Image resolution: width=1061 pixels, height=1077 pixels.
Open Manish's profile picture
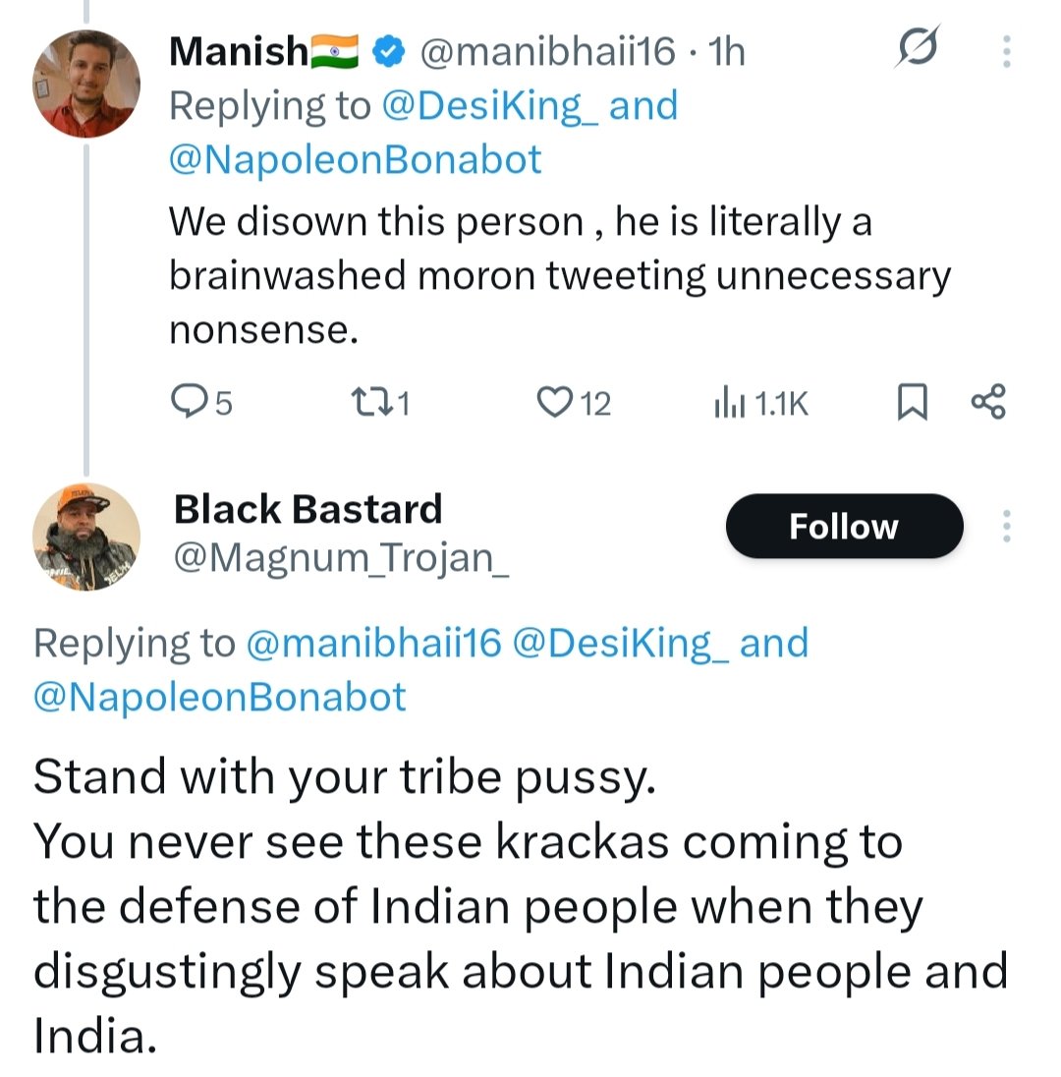click(86, 85)
